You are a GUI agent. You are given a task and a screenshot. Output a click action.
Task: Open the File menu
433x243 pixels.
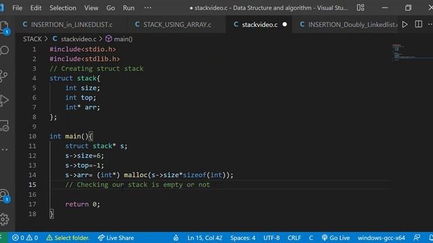(17, 7)
